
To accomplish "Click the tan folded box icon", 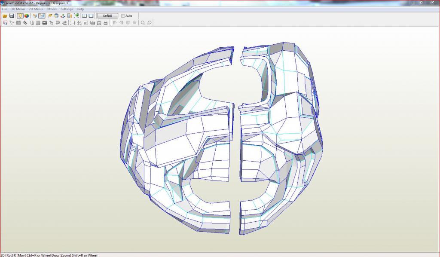I will click(35, 16).
